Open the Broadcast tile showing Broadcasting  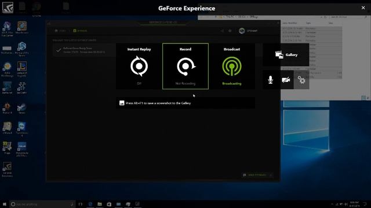tap(232, 66)
